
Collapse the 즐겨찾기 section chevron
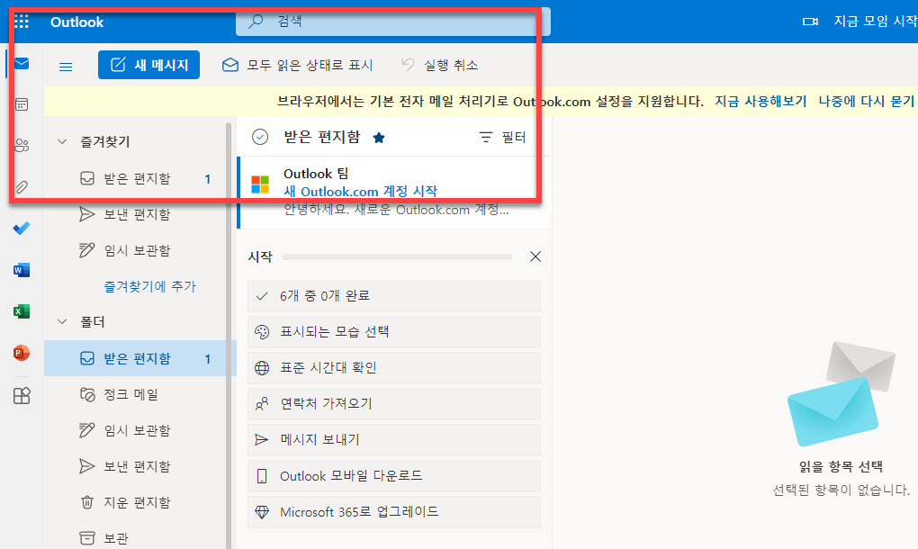62,141
